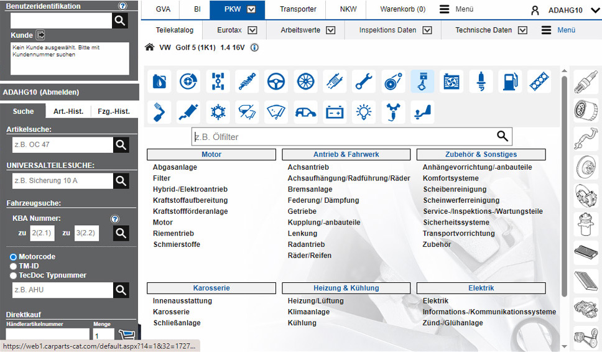Select the wrench service parts icon

[x=364, y=81]
